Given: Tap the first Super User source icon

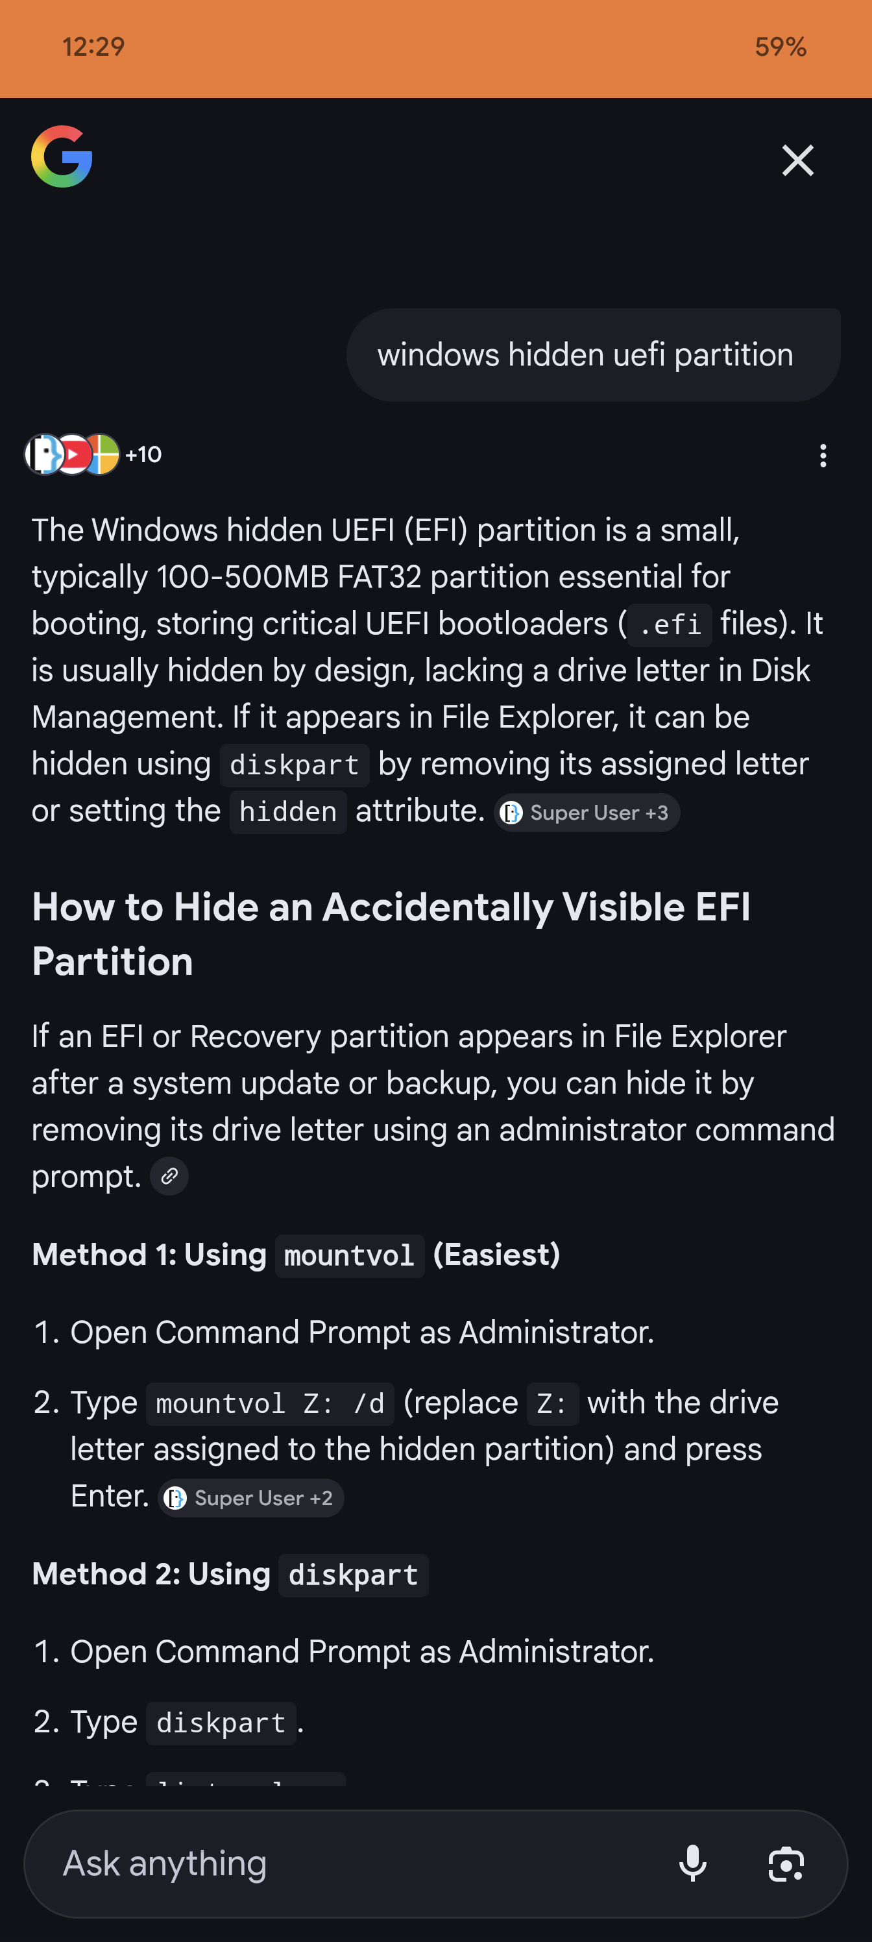Looking at the screenshot, I should tap(43, 454).
